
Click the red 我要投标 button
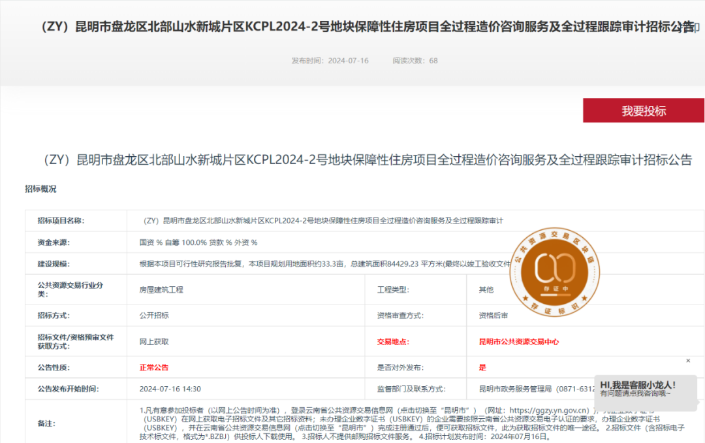pyautogui.click(x=643, y=110)
